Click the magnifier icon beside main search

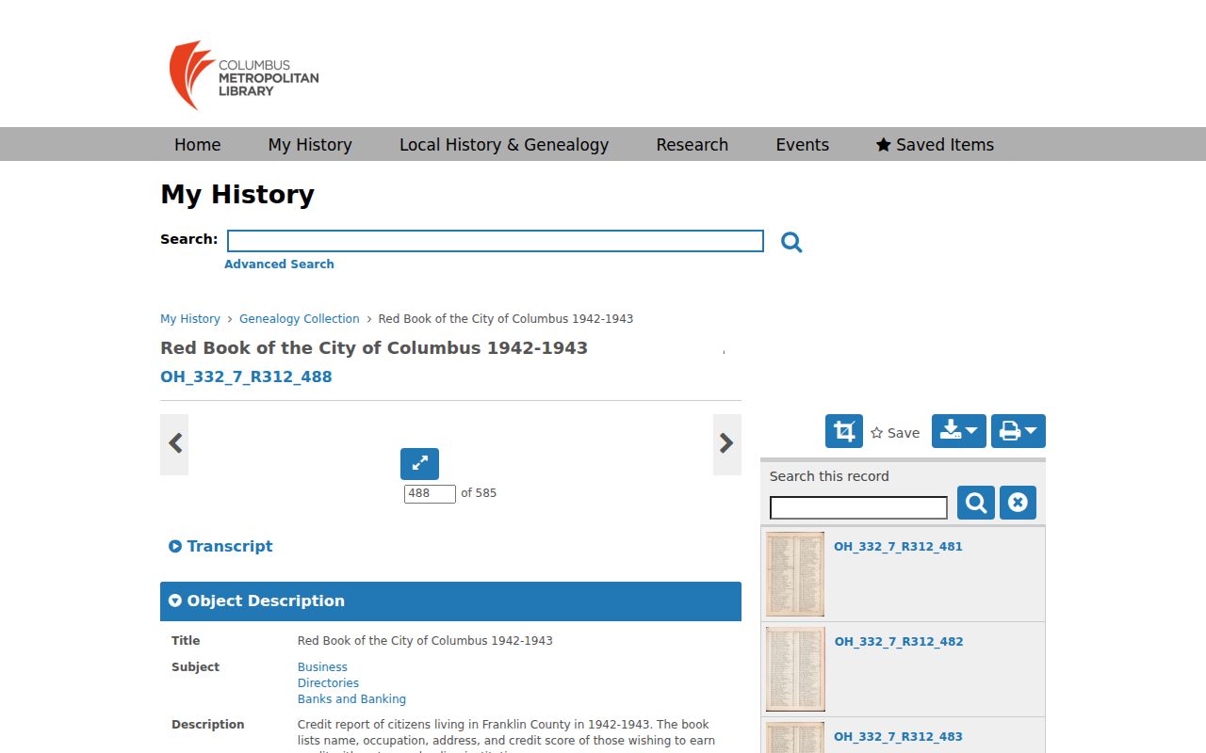tap(791, 242)
